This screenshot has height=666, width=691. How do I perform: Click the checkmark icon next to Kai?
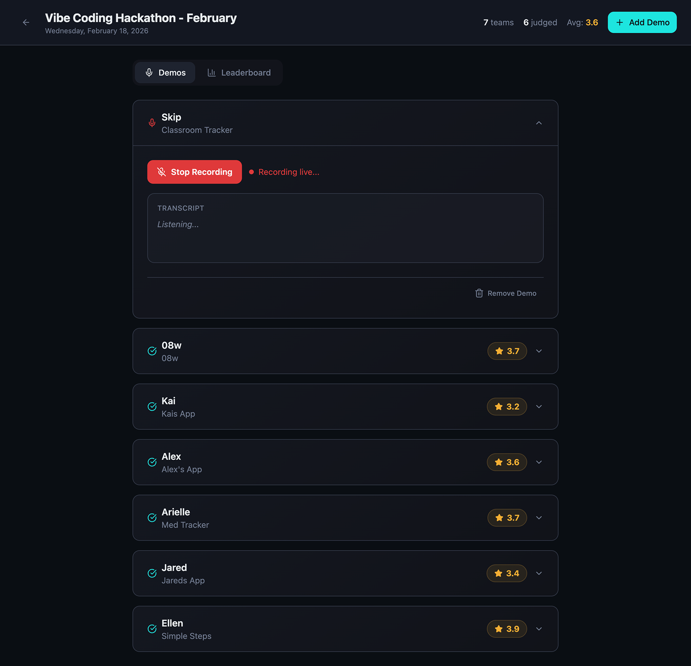coord(152,407)
